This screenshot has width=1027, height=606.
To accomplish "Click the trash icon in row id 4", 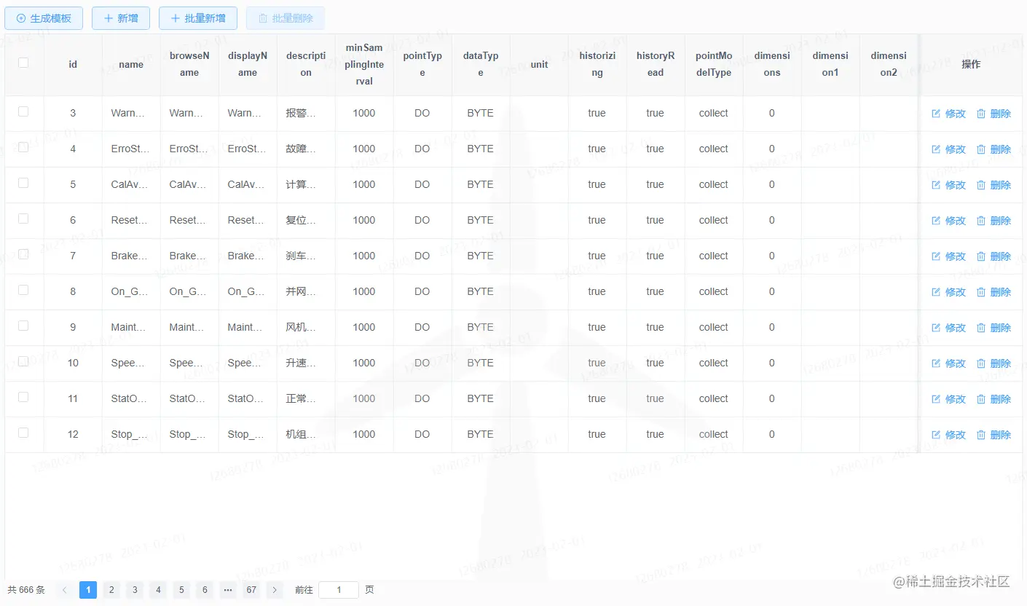I will click(981, 149).
